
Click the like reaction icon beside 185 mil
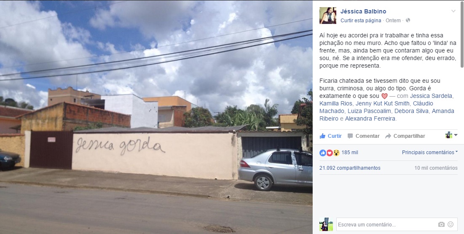coord(322,152)
